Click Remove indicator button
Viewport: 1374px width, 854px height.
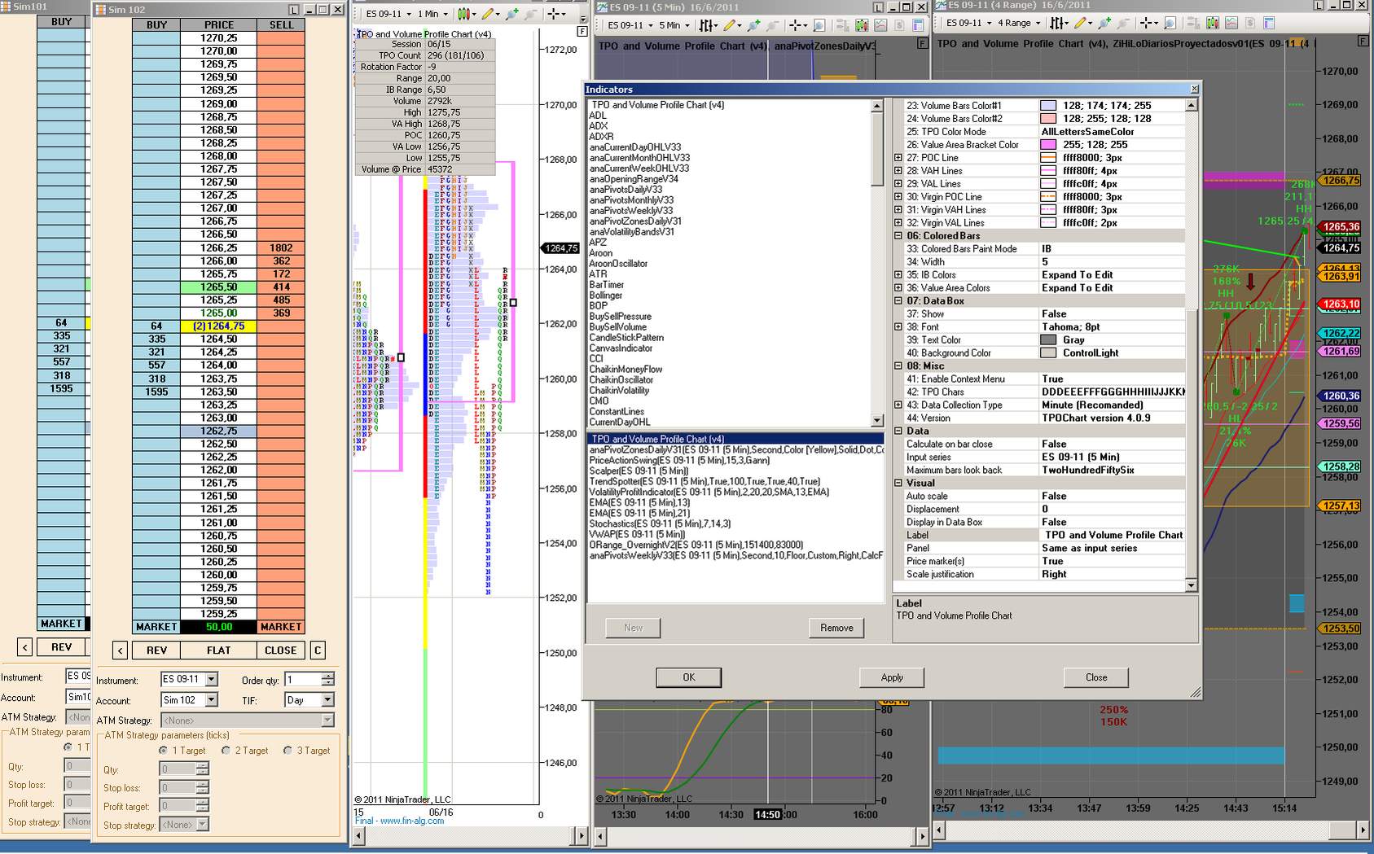click(x=836, y=628)
